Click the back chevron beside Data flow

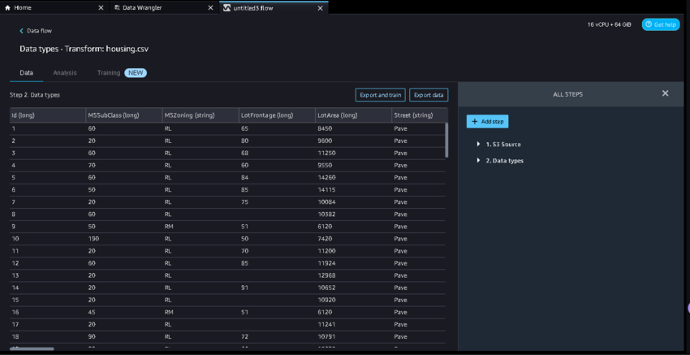(22, 31)
